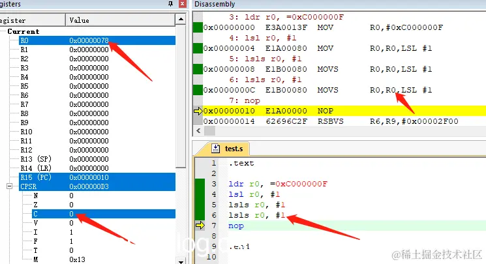Click the Disassembly panel title

(215, 4)
